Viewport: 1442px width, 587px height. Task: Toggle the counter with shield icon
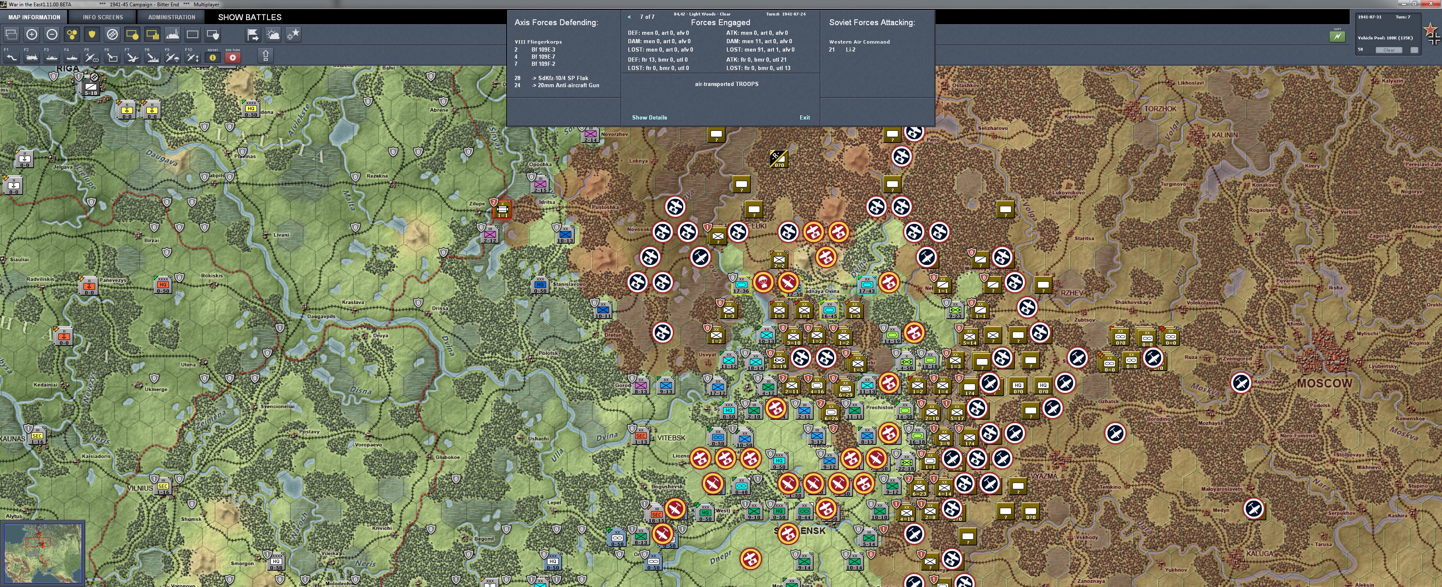(x=213, y=35)
